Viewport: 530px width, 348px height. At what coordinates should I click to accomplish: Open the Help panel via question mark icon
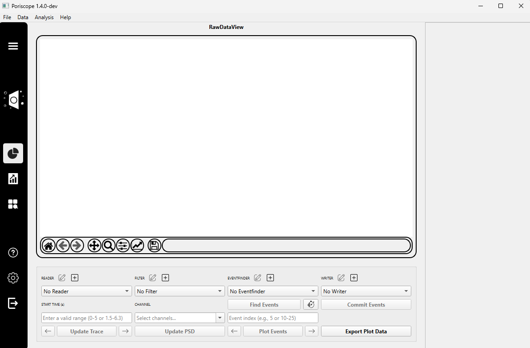(x=13, y=252)
